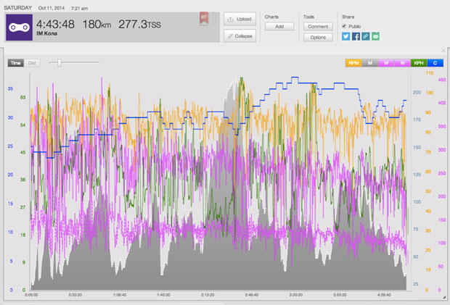Click the Upload button
This screenshot has width=450, height=305.
coord(240,19)
